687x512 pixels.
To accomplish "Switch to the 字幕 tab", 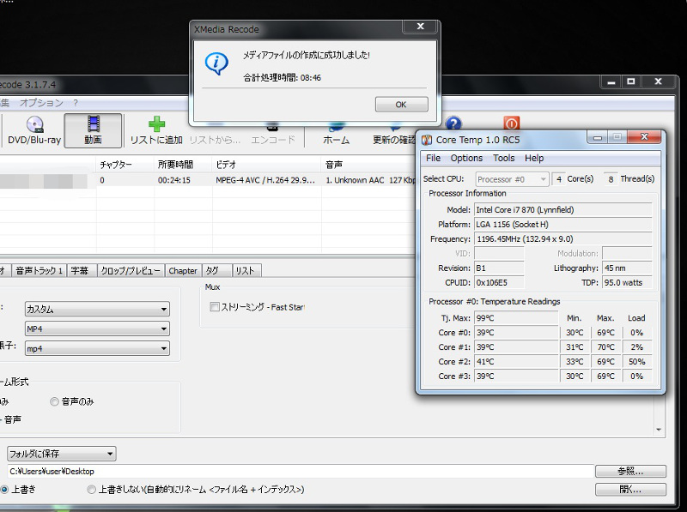I will coord(80,271).
